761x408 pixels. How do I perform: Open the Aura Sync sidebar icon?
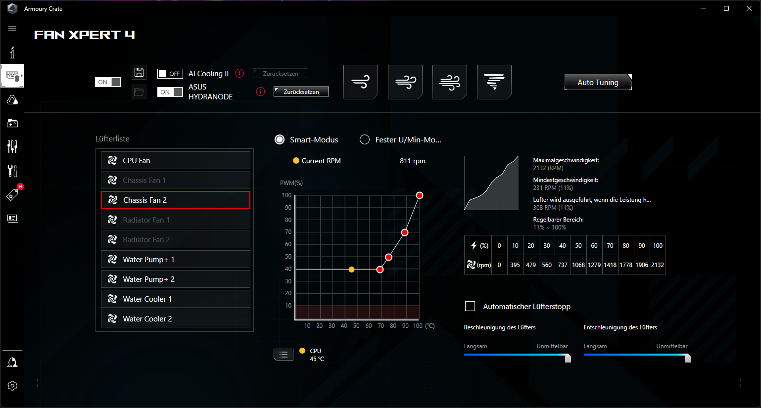(x=12, y=100)
